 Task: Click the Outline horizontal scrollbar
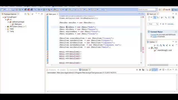pyautogui.click(x=159, y=65)
